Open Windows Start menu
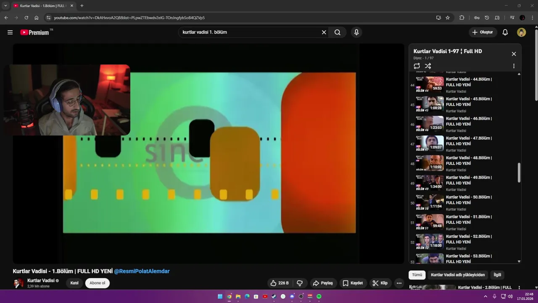 point(220,296)
